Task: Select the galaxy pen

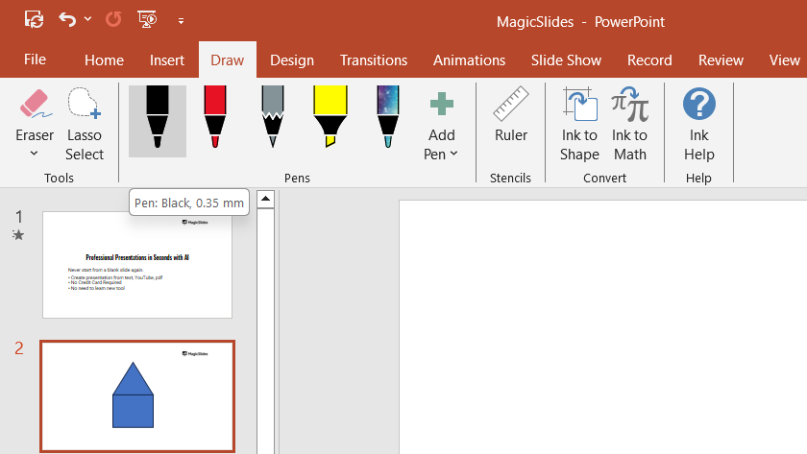Action: click(387, 120)
